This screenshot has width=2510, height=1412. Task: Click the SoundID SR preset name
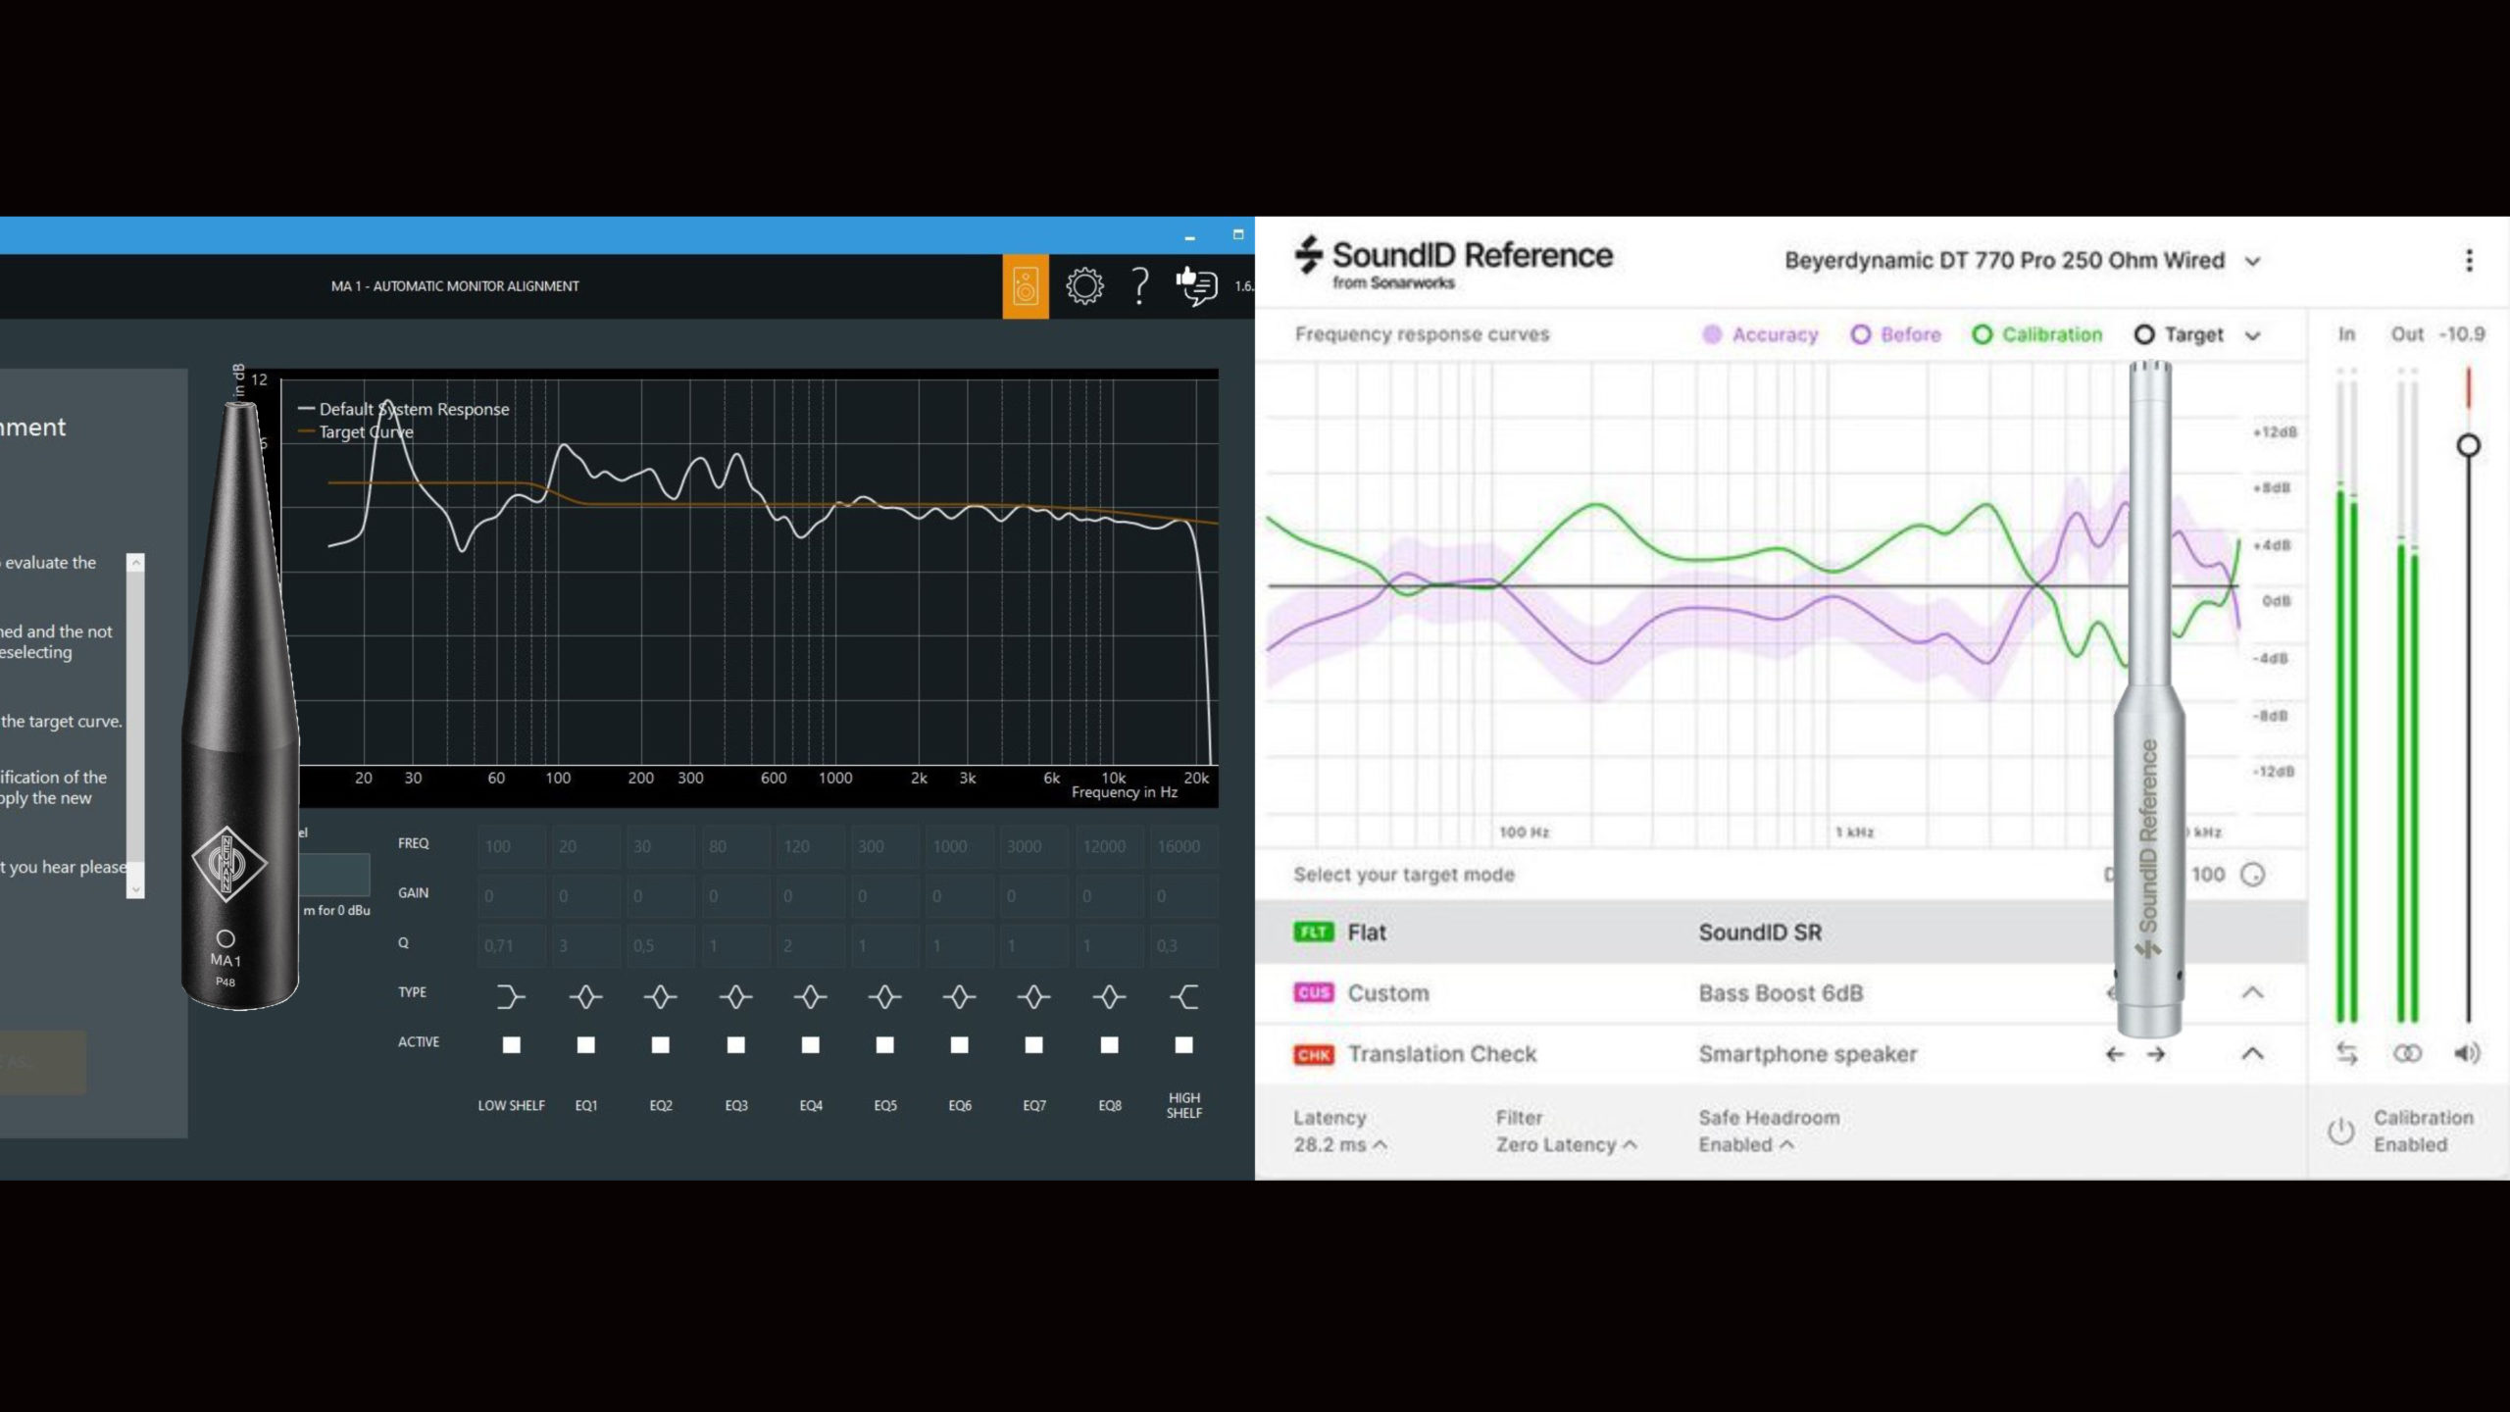1760,933
